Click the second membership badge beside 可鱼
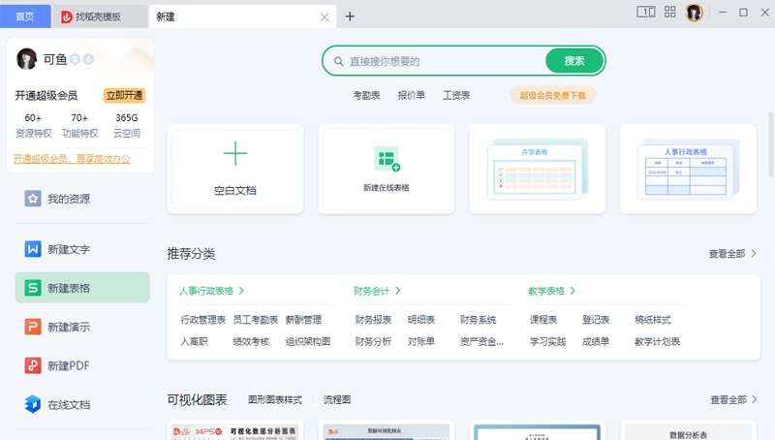775x440 pixels. (88, 59)
